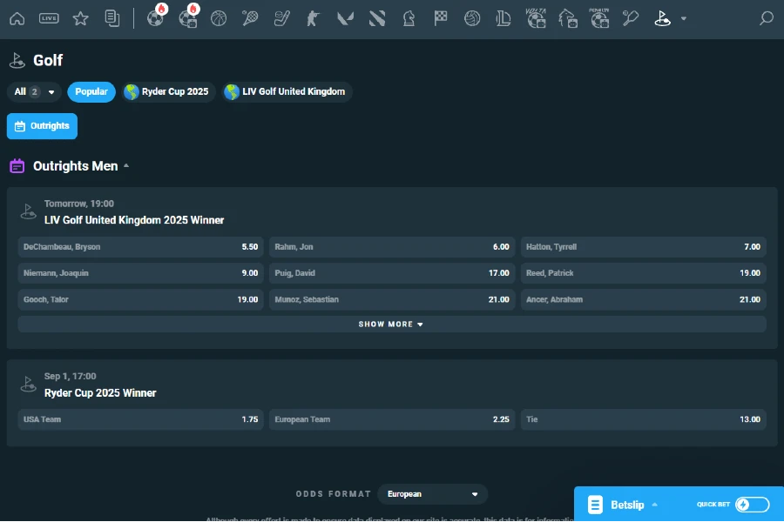The image size is (784, 522).
Task: Select the chess icon
Action: pyautogui.click(x=409, y=17)
